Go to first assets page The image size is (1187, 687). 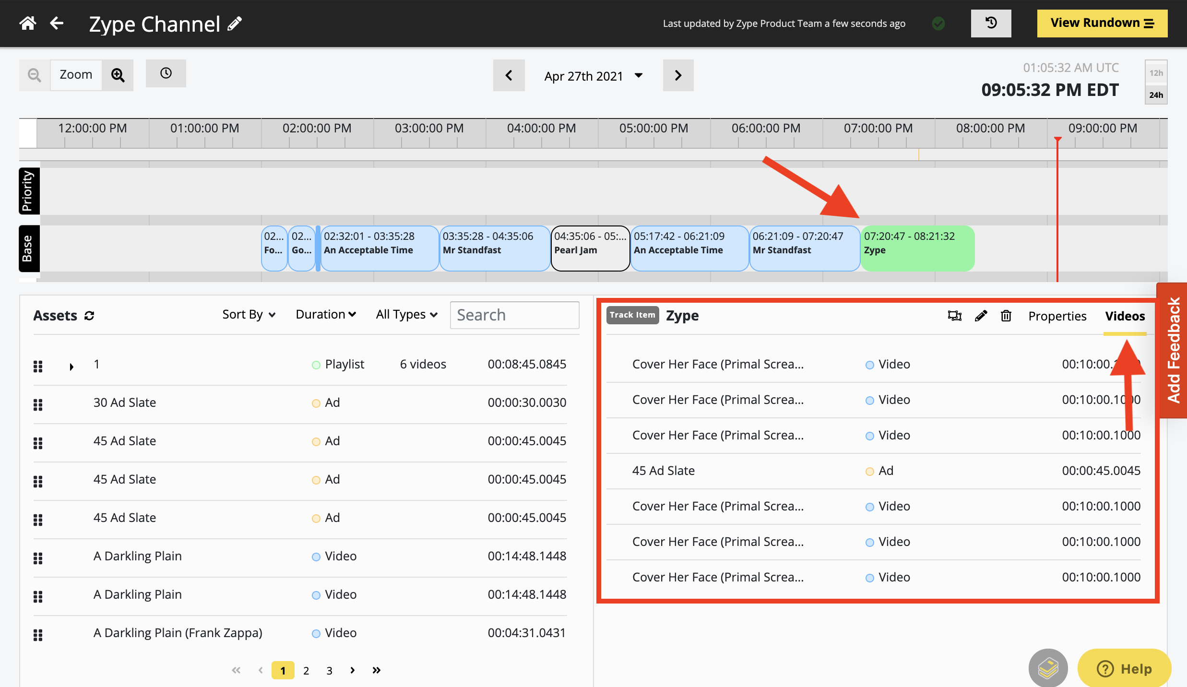[x=236, y=670]
